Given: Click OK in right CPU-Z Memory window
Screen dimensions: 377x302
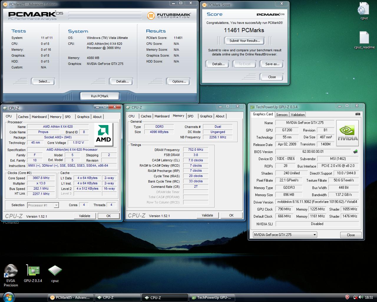Looking at the screenshot, I should click(231, 215).
